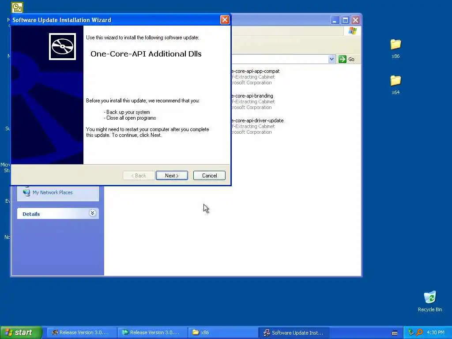The width and height of the screenshot is (452, 339).
Task: Click the Go label next to the address bar
Action: click(351, 59)
